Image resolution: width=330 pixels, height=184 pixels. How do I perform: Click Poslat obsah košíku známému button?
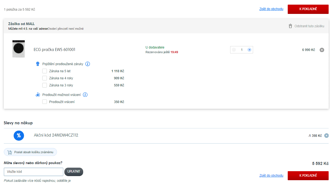[30, 152]
